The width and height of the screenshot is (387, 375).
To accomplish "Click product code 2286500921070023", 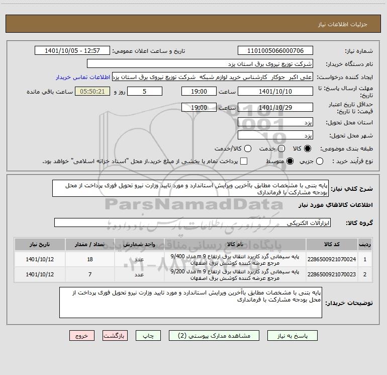I will click(x=332, y=274).
